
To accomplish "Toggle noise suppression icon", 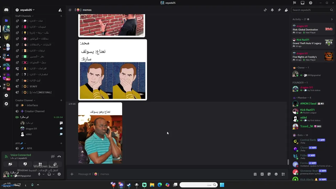I will [53, 156].
